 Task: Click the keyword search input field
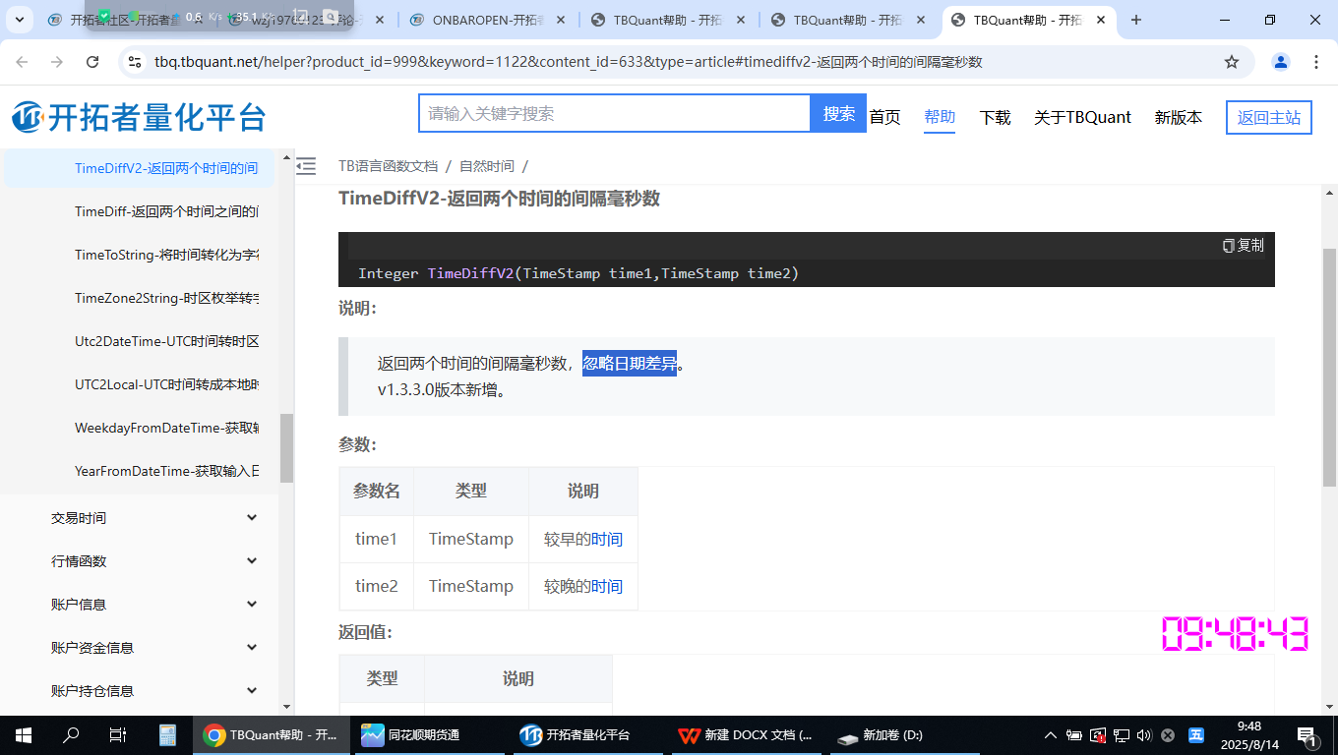point(615,114)
